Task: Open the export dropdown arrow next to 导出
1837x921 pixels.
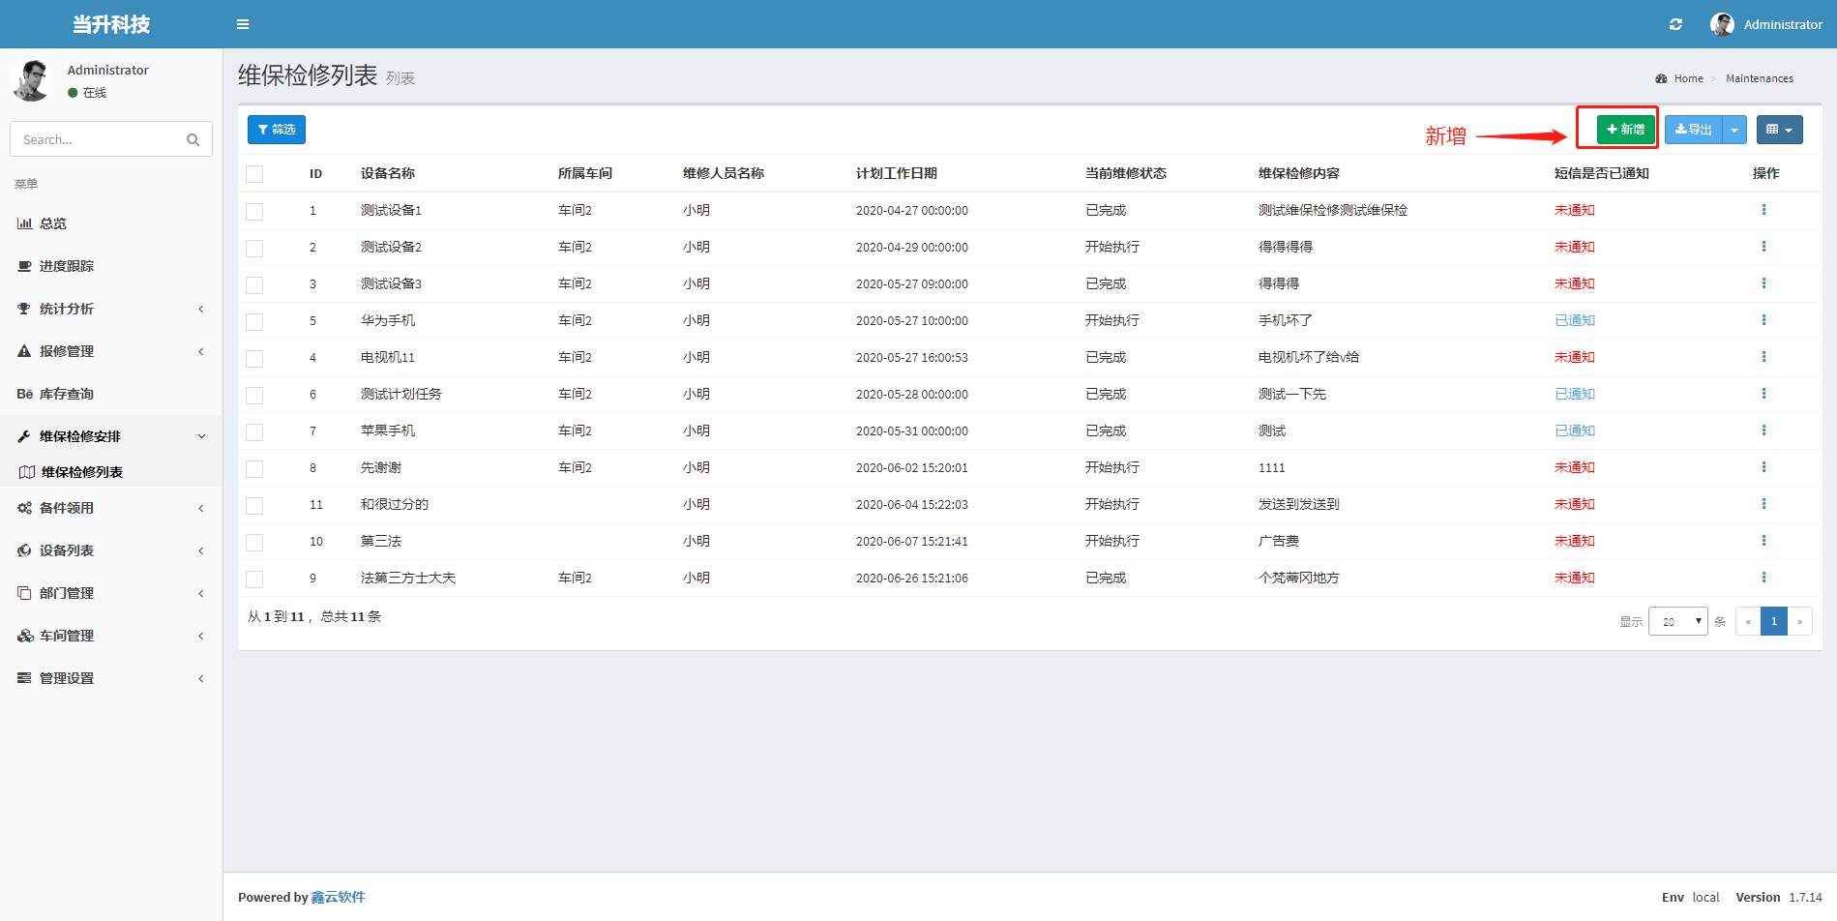Action: click(1734, 130)
